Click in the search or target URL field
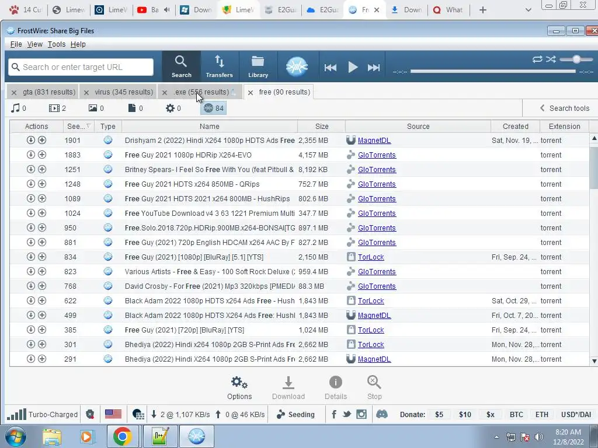Viewport: 598px width, 448px height. pos(81,67)
